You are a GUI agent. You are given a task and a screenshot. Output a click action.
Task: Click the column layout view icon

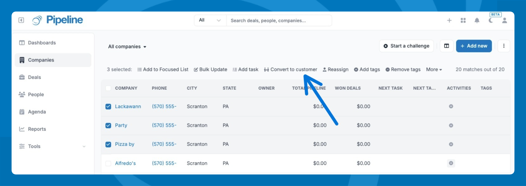447,46
